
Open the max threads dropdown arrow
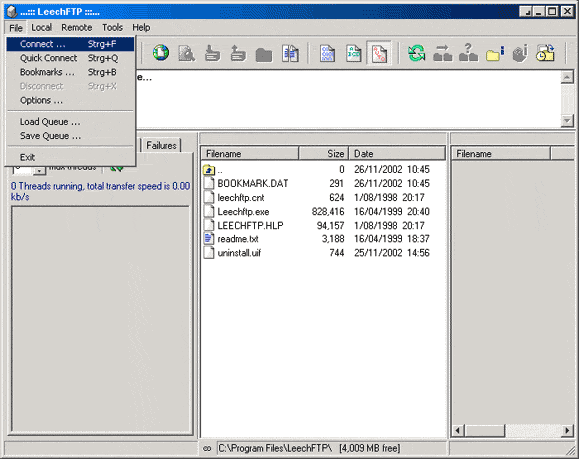[x=39, y=171]
